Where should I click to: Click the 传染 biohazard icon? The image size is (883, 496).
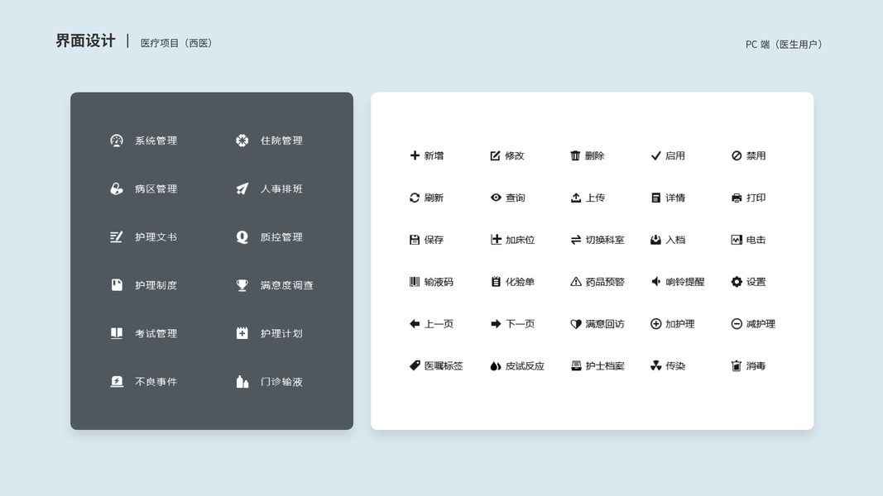(x=655, y=366)
